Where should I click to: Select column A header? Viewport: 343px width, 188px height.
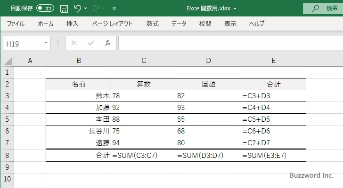click(30, 61)
